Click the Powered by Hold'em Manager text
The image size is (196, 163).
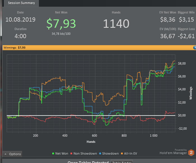(x=173, y=152)
